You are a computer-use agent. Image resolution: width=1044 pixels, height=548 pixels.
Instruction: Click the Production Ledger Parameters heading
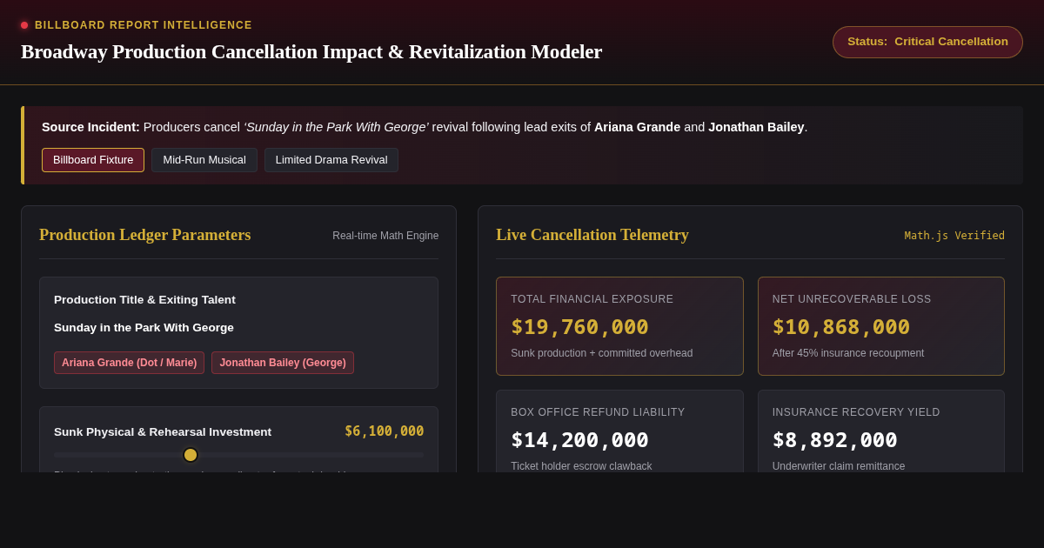(144, 235)
